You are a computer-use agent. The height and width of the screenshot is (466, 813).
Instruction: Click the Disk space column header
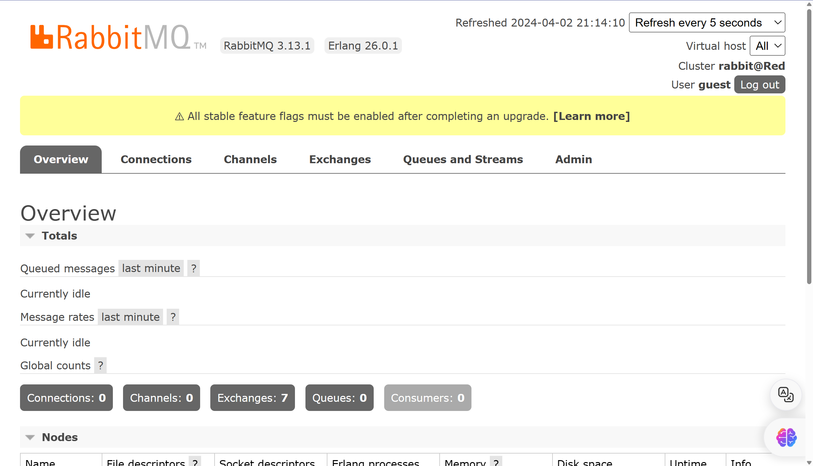pyautogui.click(x=585, y=462)
